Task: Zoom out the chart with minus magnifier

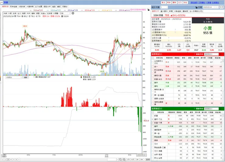Action: [120, 160]
